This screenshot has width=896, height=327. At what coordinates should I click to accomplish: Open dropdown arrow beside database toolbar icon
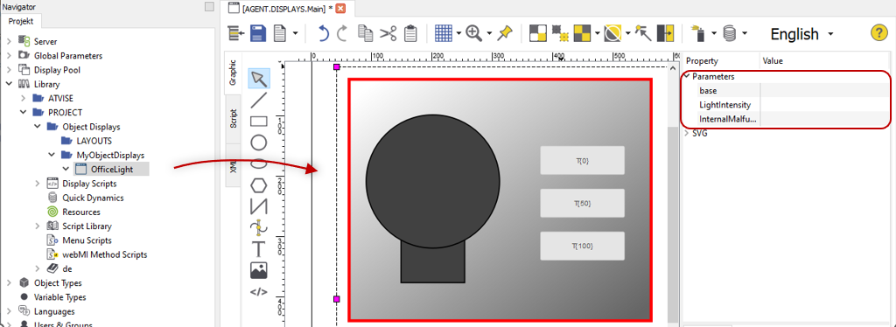tap(745, 34)
